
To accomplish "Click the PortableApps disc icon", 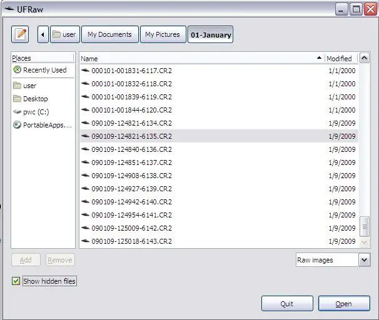I will click(17, 125).
